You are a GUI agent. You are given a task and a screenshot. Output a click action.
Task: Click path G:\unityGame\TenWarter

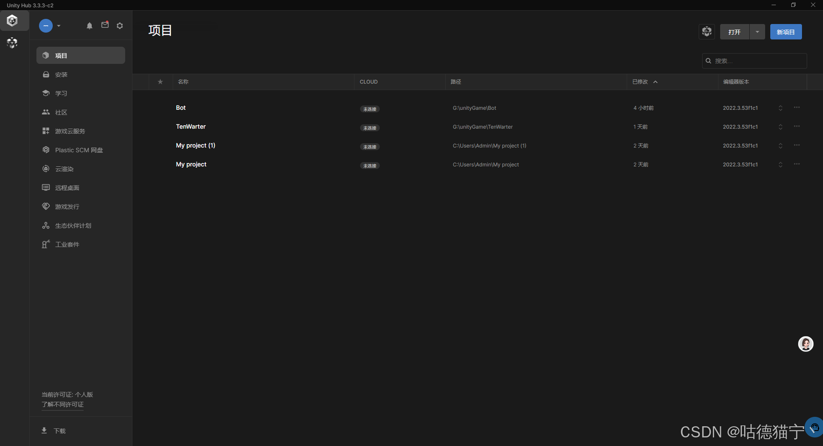[483, 127]
